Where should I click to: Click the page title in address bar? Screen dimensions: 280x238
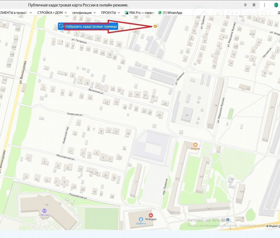[78, 5]
